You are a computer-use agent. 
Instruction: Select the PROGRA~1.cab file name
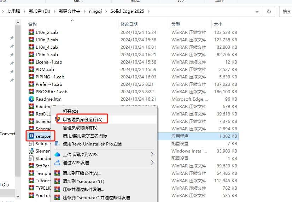pyautogui.click(x=52, y=92)
